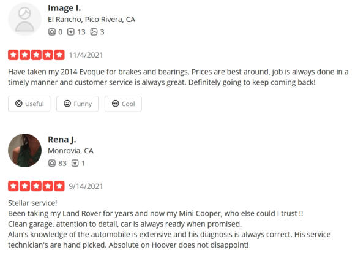Select the El Rancho, Pico Rivera location text

point(91,20)
